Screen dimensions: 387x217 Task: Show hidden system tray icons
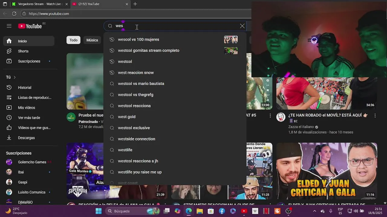click(314, 211)
